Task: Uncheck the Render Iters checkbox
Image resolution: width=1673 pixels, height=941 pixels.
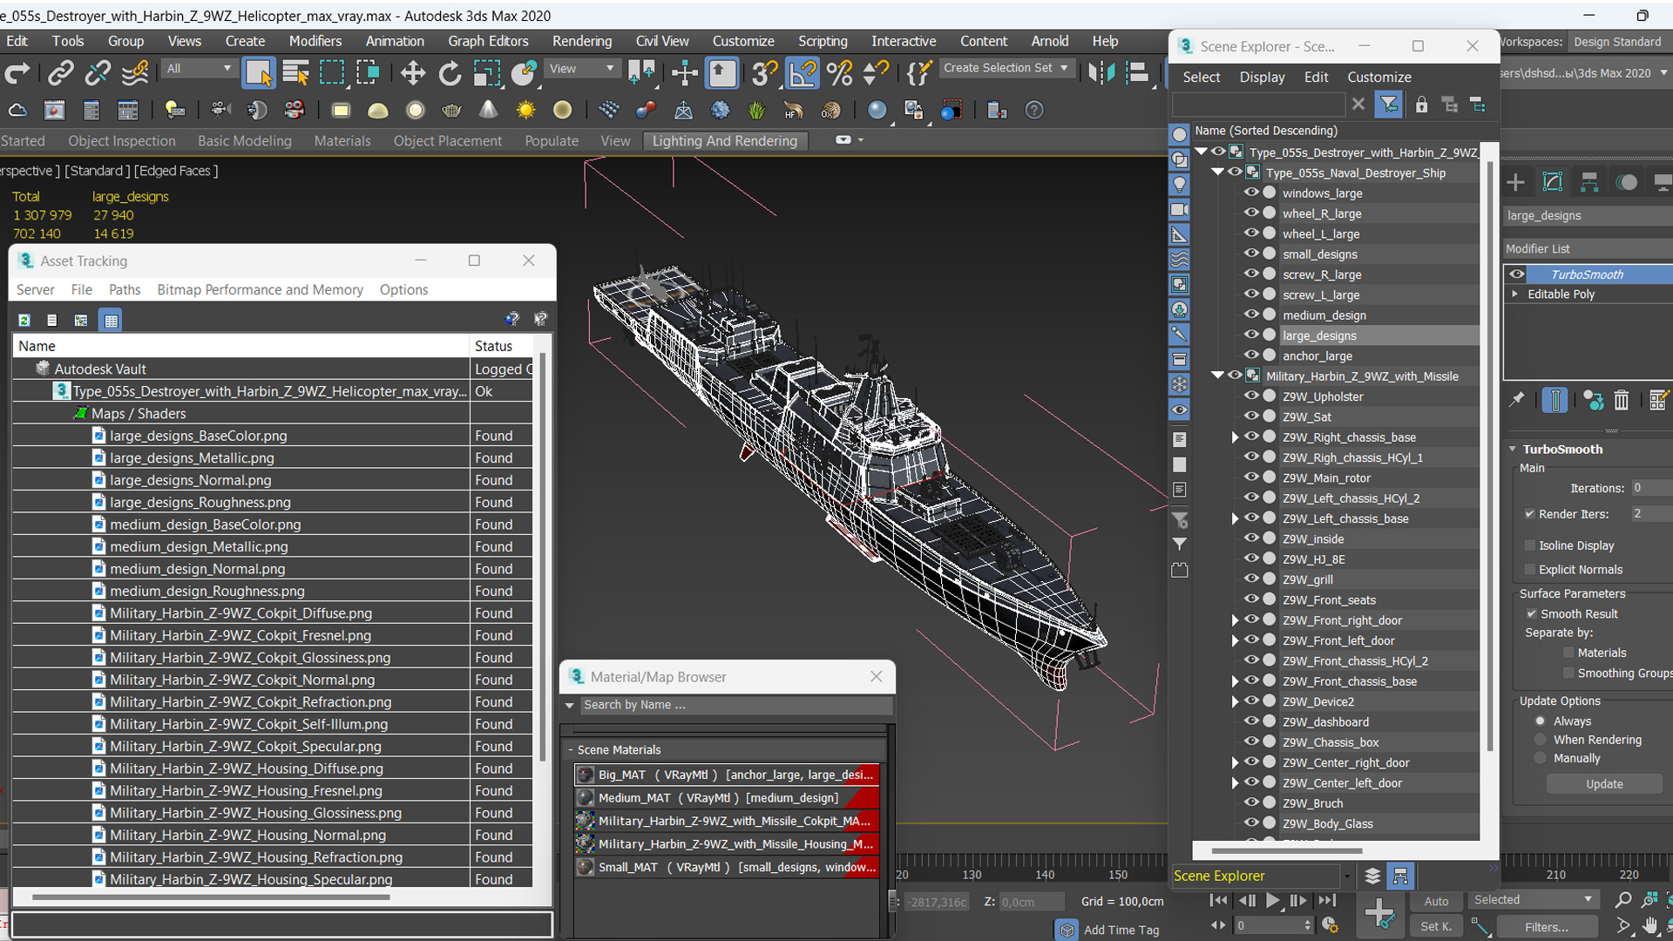Action: 1529,514
